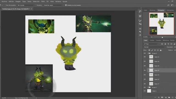Filter layers by type layers icon
Image resolution: width=176 pixels, height=99 pixels.
(x=168, y=44)
